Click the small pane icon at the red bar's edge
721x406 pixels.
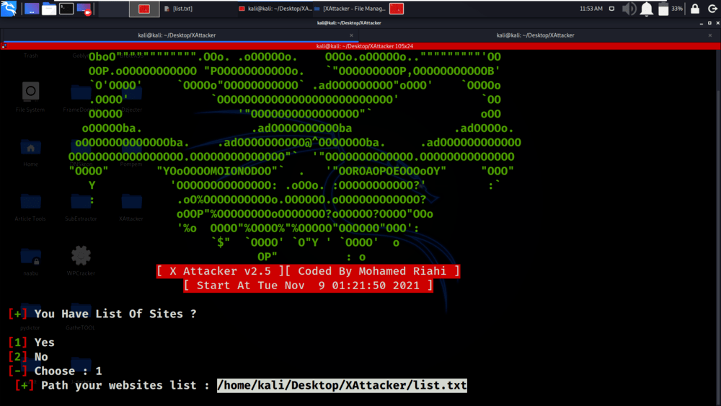(x=4, y=46)
